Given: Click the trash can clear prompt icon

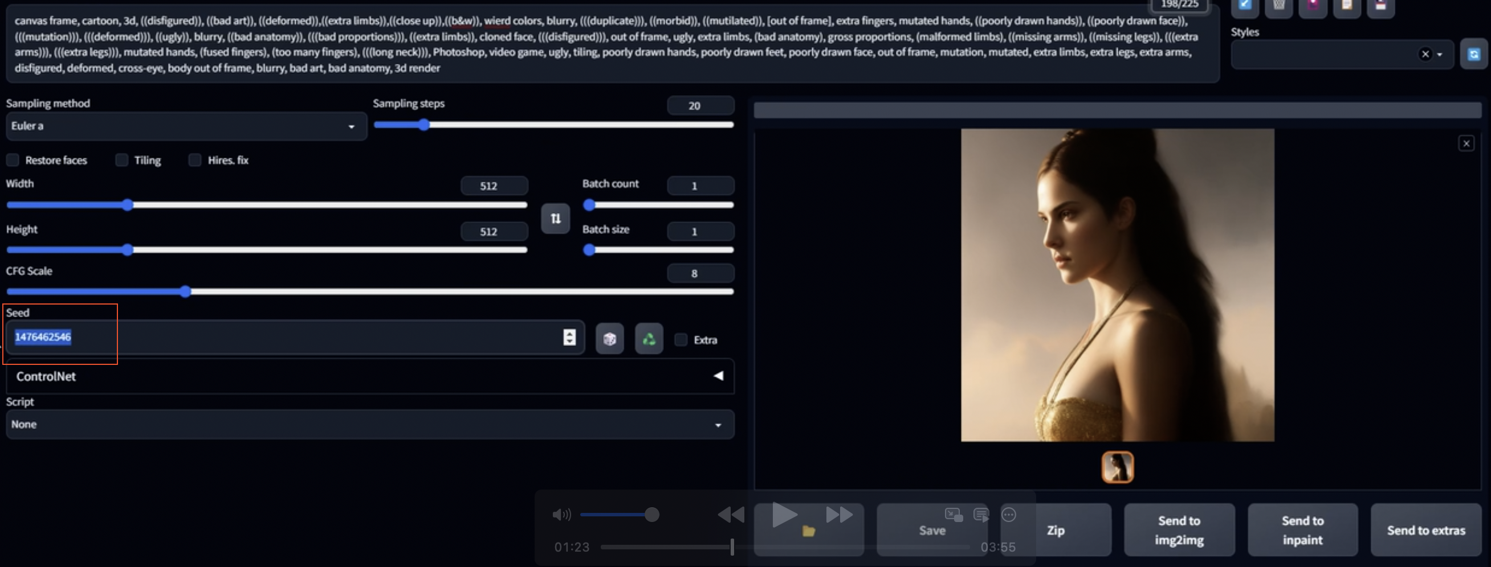Looking at the screenshot, I should point(1278,6).
